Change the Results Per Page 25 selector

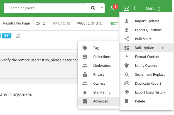(x=40, y=24)
